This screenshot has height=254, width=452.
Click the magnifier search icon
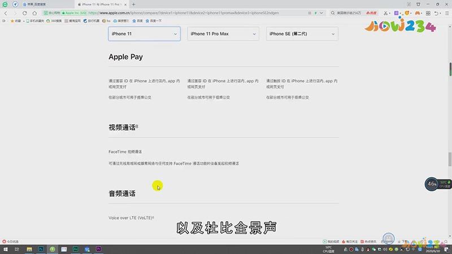[x=333, y=13]
